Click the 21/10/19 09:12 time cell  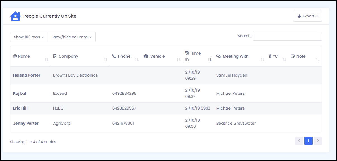click(198, 108)
